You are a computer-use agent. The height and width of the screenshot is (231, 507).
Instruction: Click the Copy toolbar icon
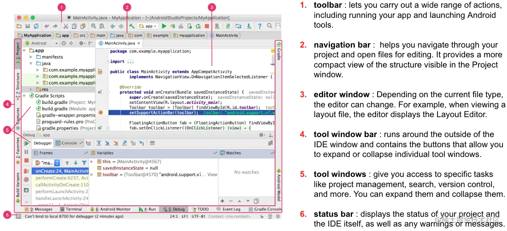tap(74, 26)
